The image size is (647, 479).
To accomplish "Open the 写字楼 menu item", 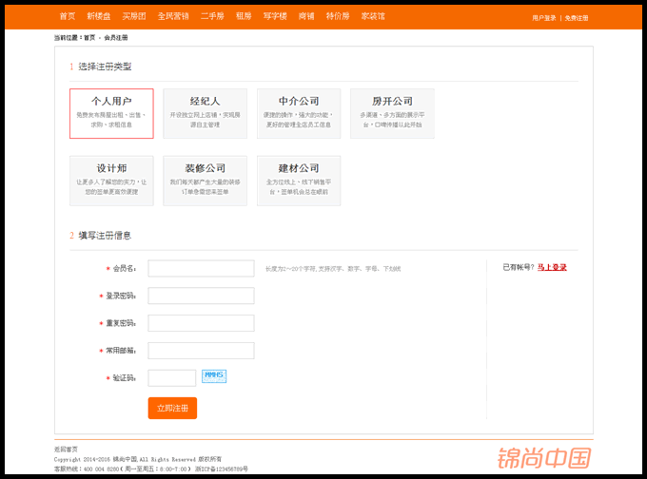I will 274,17.
